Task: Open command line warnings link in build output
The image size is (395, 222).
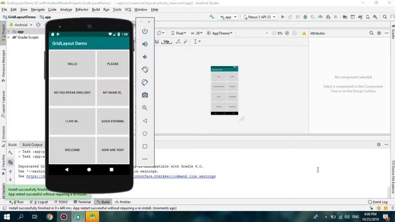Action: coord(175,176)
